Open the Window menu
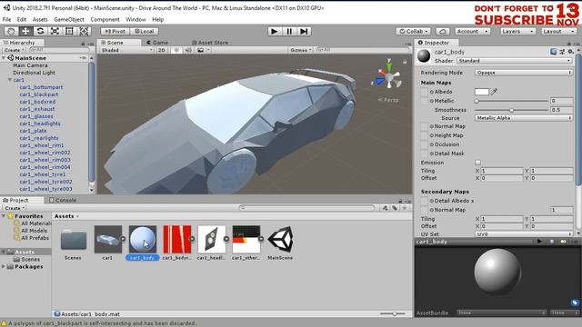The image size is (582, 327). pyautogui.click(x=135, y=19)
